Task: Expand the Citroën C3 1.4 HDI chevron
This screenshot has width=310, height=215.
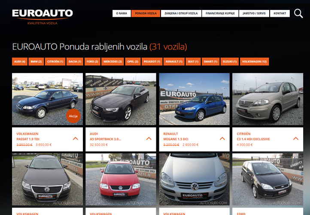Action: tap(296, 138)
